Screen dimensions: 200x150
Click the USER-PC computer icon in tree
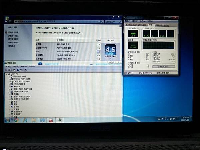(x=9, y=74)
